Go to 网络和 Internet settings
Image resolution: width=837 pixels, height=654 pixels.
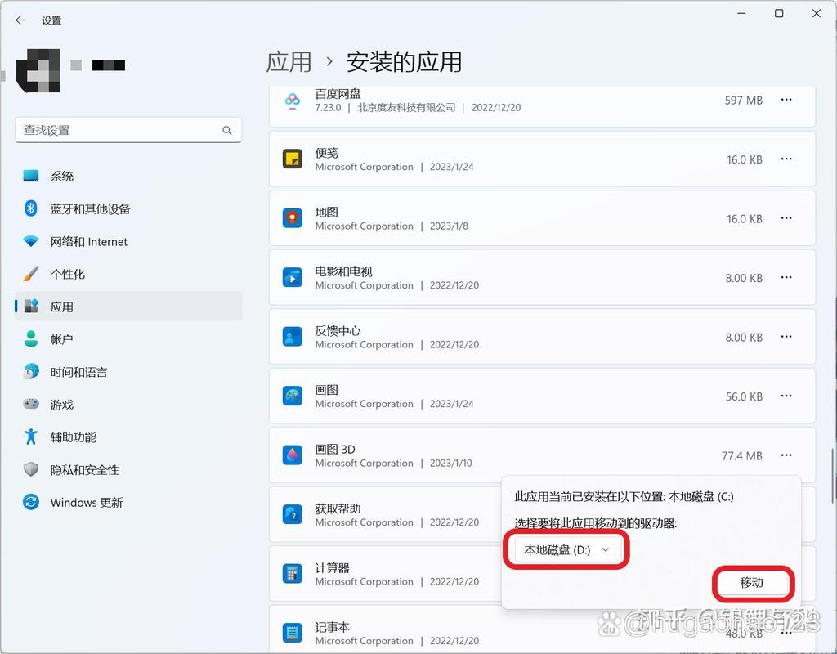128,241
